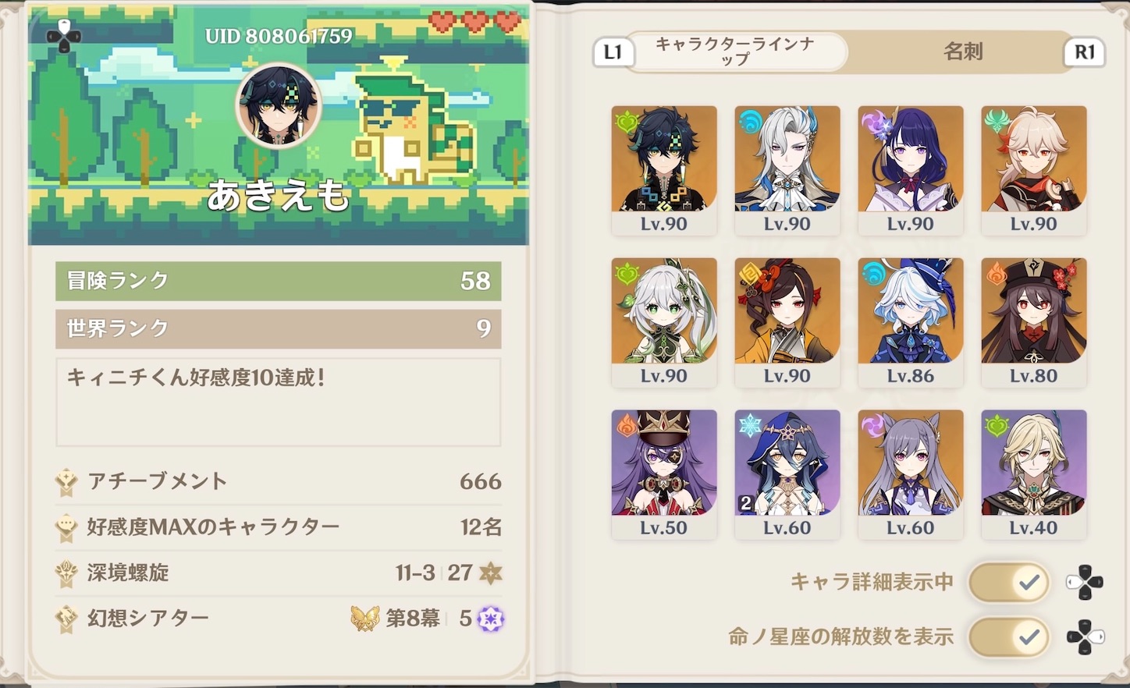
Task: Click the Spiral Abyss star count icon
Action: (x=490, y=573)
